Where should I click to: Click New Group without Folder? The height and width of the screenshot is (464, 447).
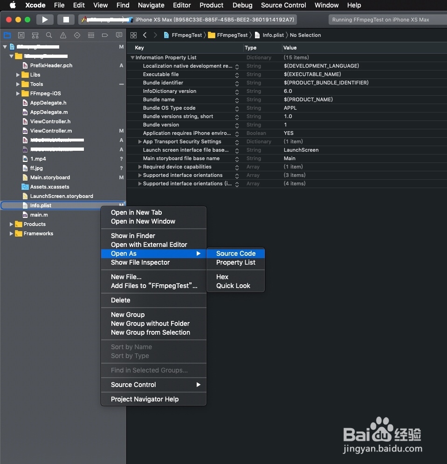154,324
